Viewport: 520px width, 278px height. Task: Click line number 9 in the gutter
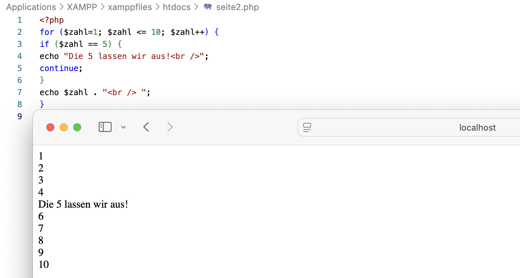pyautogui.click(x=20, y=116)
